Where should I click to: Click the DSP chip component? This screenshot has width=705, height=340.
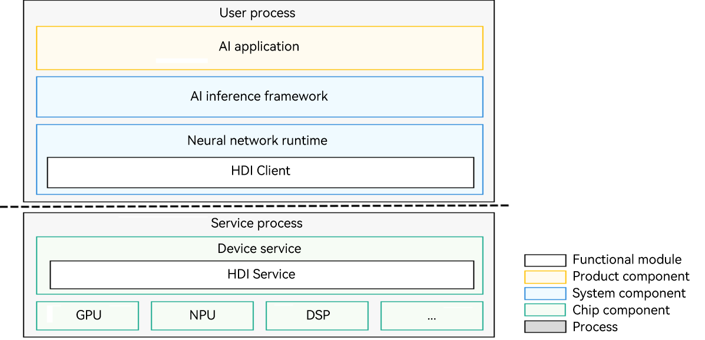click(x=317, y=315)
